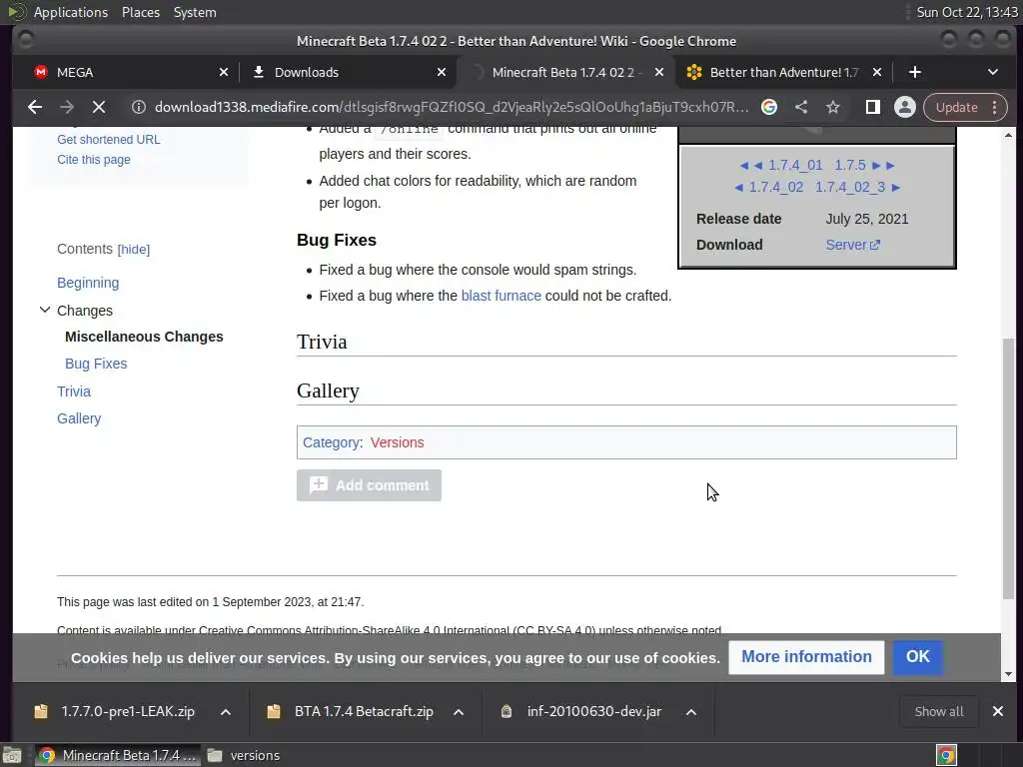This screenshot has width=1023, height=767.
Task: Bookmark this tab with star icon
Action: tap(833, 107)
